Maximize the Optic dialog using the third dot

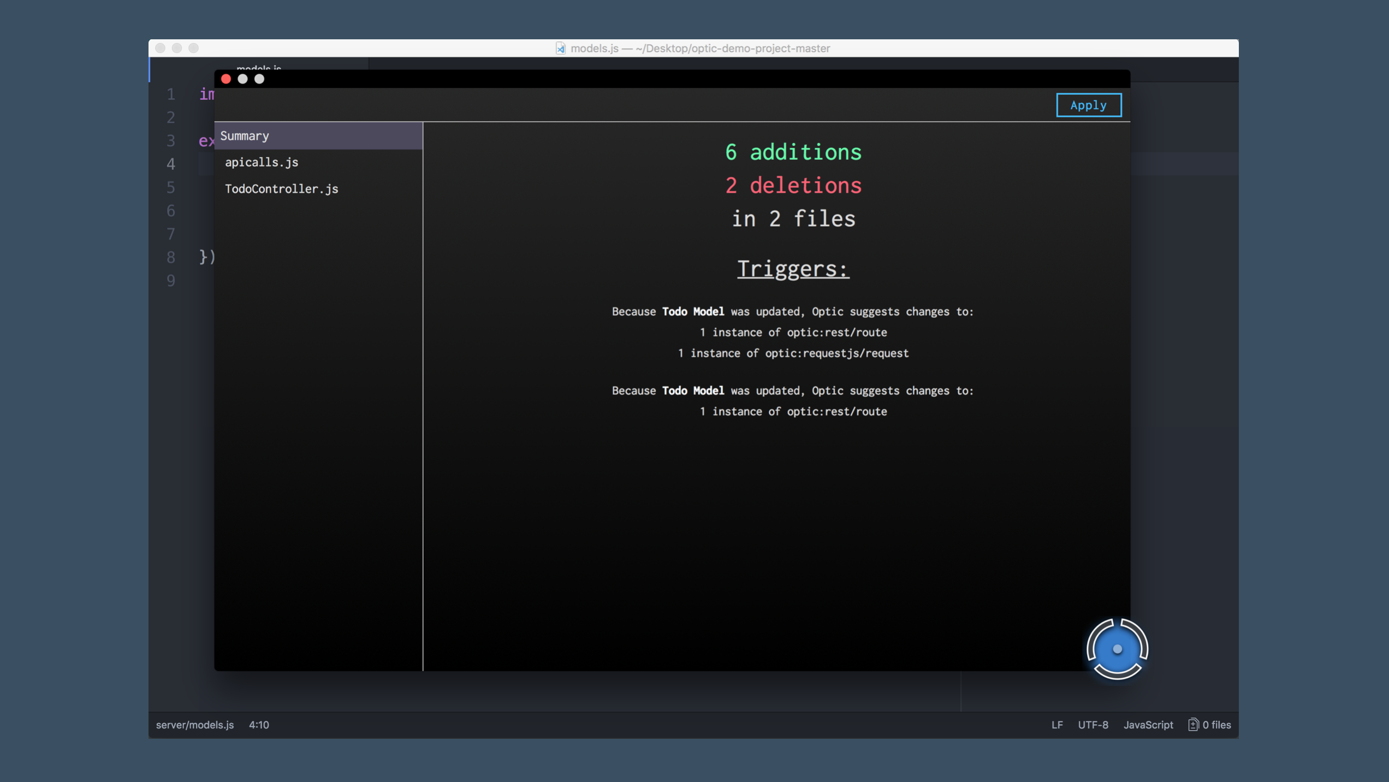pyautogui.click(x=259, y=79)
